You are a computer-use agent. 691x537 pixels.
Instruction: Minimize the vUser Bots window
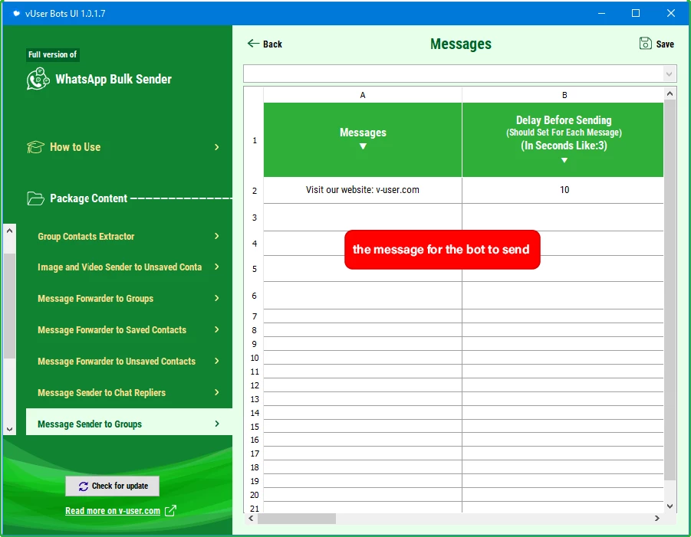tap(601, 13)
